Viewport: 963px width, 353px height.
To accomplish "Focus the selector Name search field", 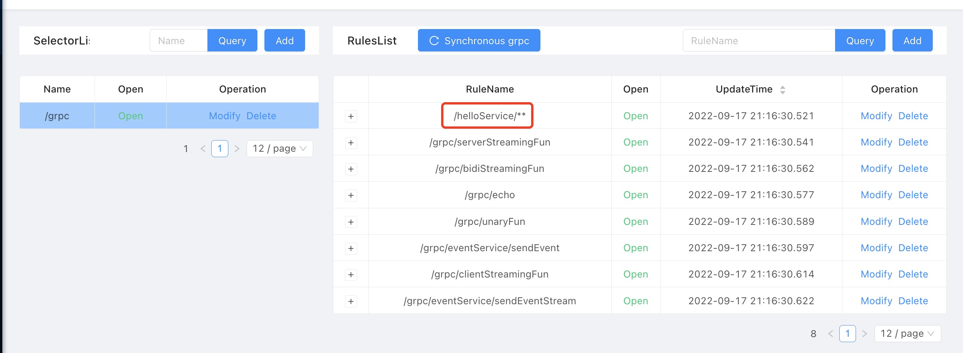I will [x=179, y=40].
